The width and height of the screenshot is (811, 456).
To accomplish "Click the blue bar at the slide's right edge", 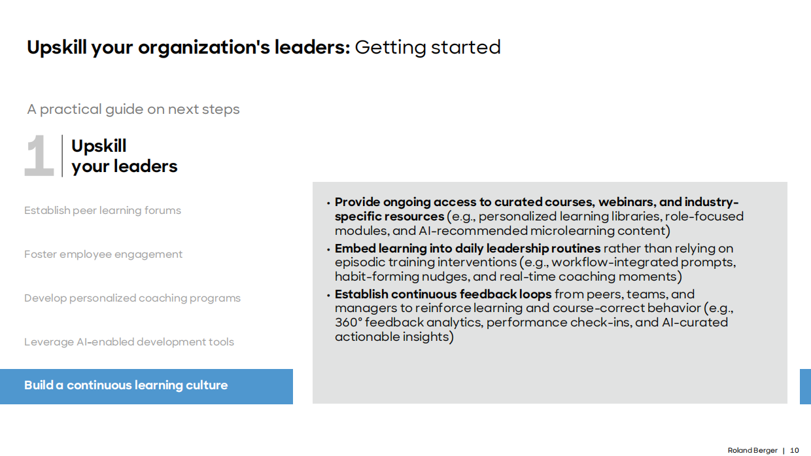I will pyautogui.click(x=805, y=386).
